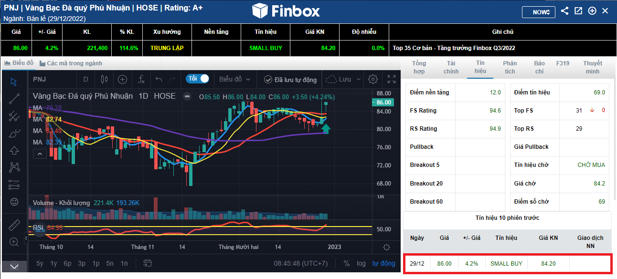The width and height of the screenshot is (617, 279).
Task: Open the Tổng hợp tab
Action: click(419, 67)
